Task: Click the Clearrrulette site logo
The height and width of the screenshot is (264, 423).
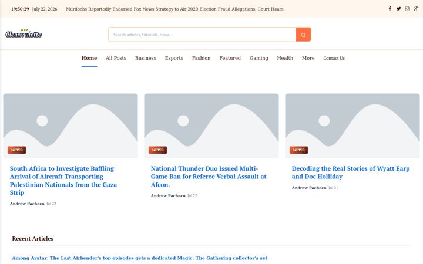Action: coord(23,33)
